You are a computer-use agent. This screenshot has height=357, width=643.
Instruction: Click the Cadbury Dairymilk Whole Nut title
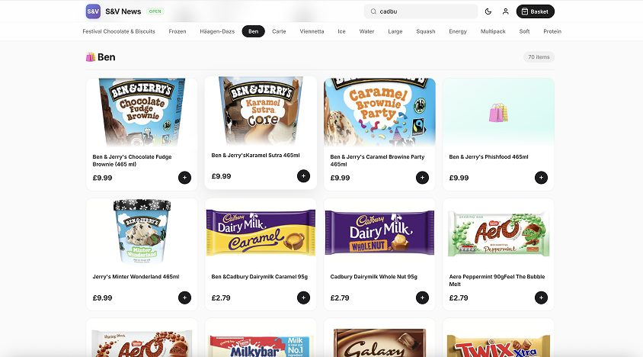click(373, 277)
